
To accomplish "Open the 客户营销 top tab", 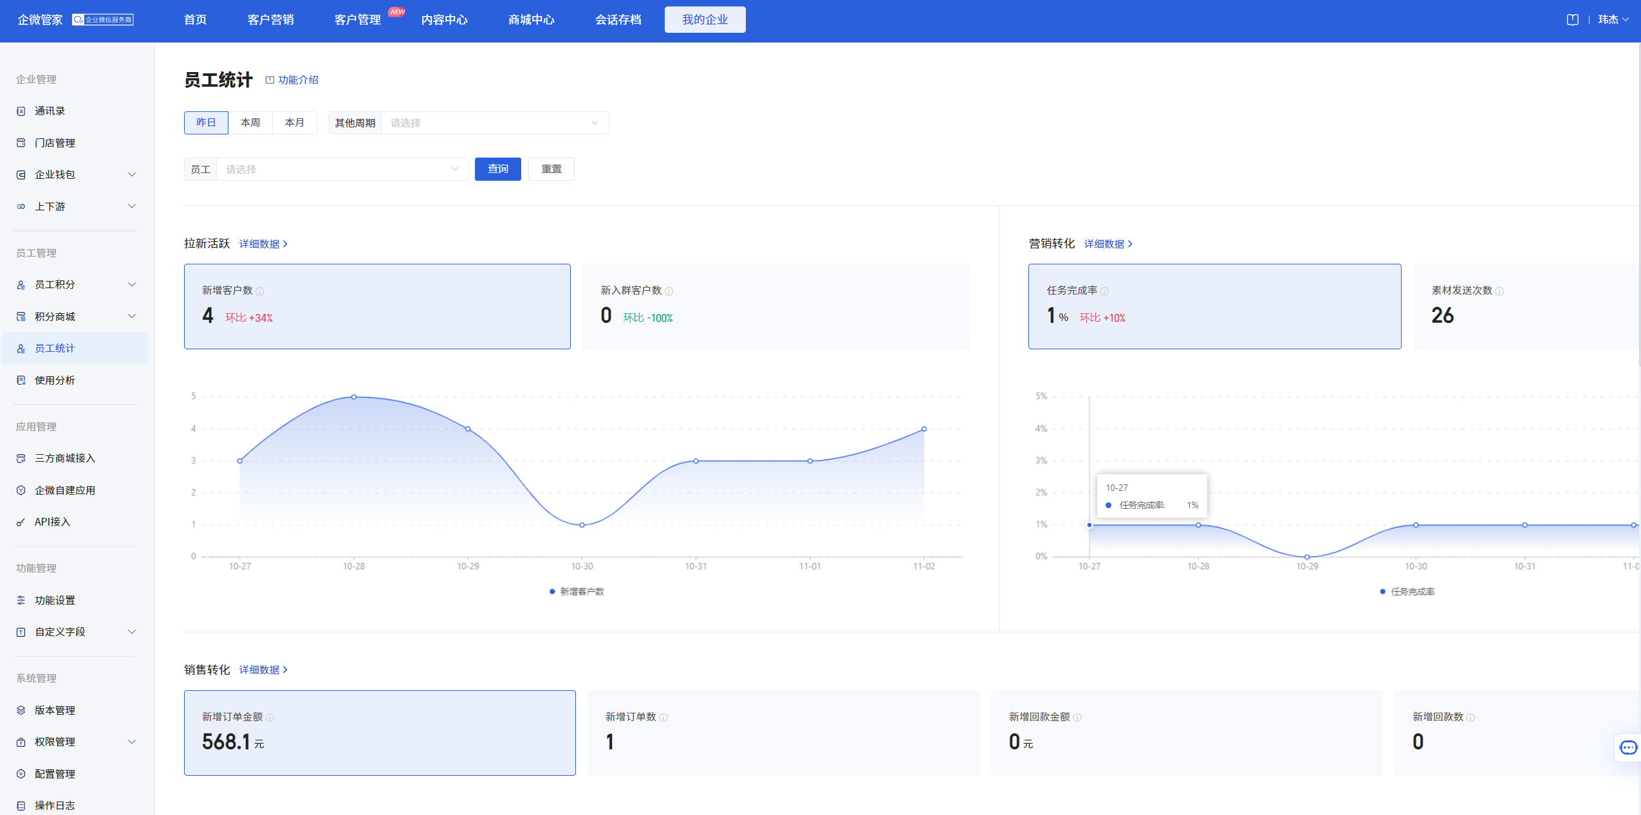I will click(270, 20).
